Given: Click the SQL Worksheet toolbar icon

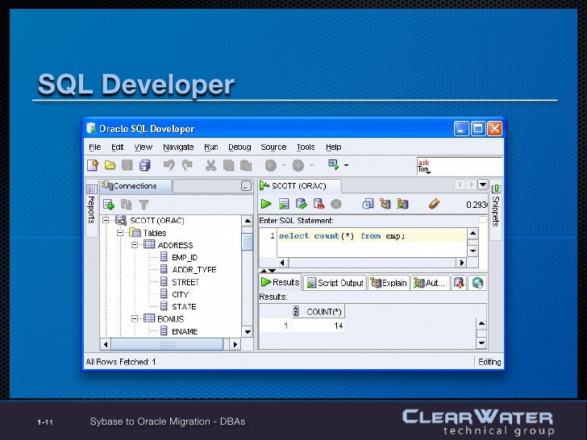Looking at the screenshot, I should pyautogui.click(x=333, y=164).
